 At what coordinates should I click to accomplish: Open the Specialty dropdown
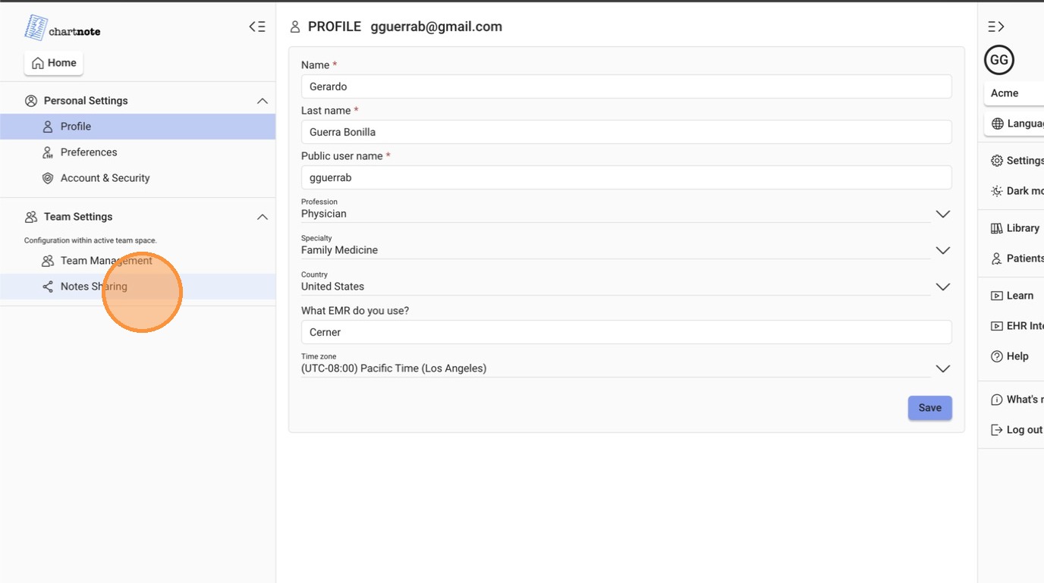click(x=942, y=250)
